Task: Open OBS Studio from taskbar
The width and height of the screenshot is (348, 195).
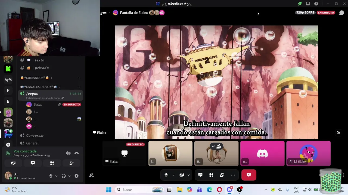Action: pyautogui.click(x=239, y=190)
